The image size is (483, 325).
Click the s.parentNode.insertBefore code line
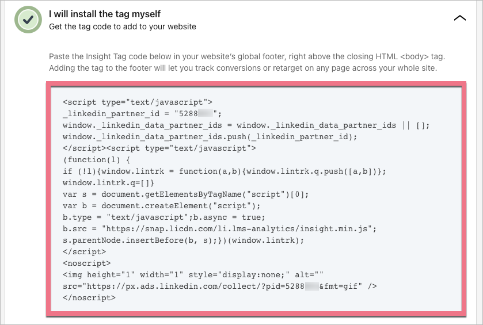(183, 240)
